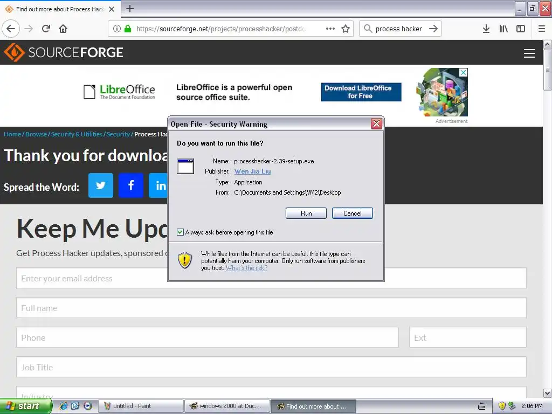The image size is (552, 414).
Task: Open the second quick launch browser icon
Action: coord(75,406)
